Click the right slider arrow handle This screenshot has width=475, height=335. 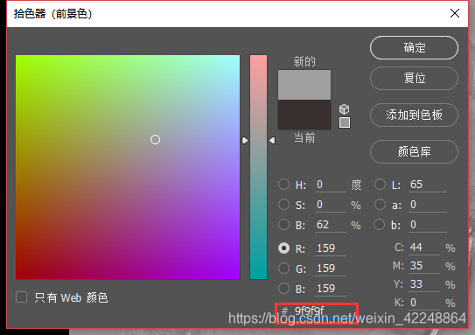coord(272,141)
